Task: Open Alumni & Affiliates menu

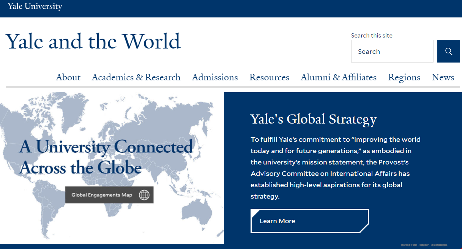Action: pyautogui.click(x=339, y=77)
